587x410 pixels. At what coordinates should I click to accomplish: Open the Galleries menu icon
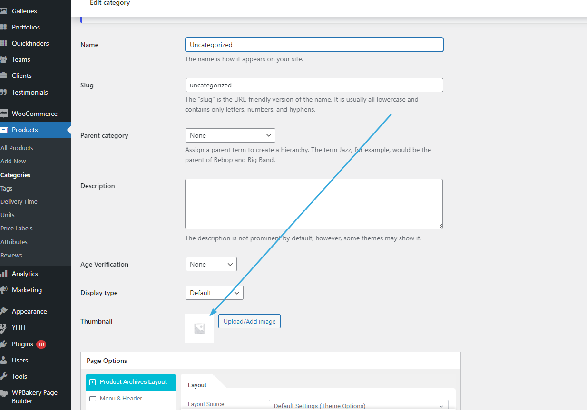tap(3, 11)
